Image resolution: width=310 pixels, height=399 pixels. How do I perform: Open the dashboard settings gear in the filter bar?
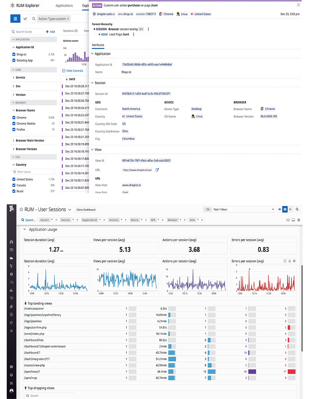[x=299, y=220]
